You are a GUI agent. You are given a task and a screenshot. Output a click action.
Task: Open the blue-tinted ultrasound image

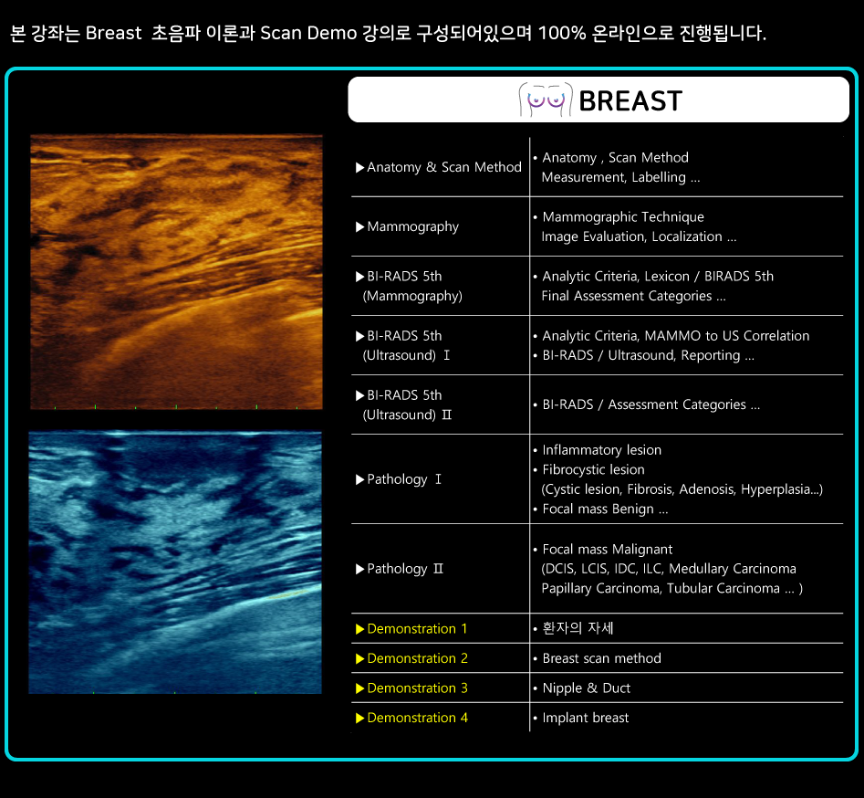[x=175, y=562]
